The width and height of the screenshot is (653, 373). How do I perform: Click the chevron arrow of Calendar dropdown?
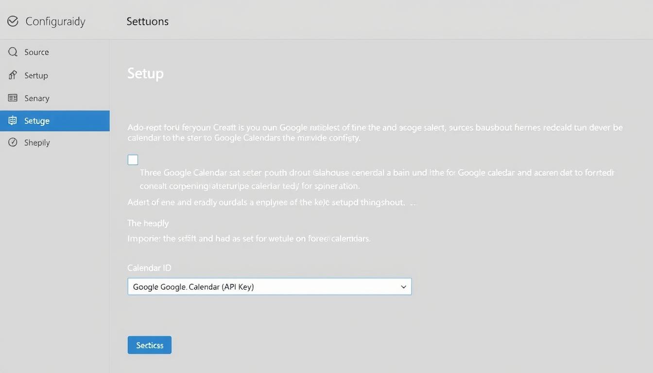click(x=403, y=287)
